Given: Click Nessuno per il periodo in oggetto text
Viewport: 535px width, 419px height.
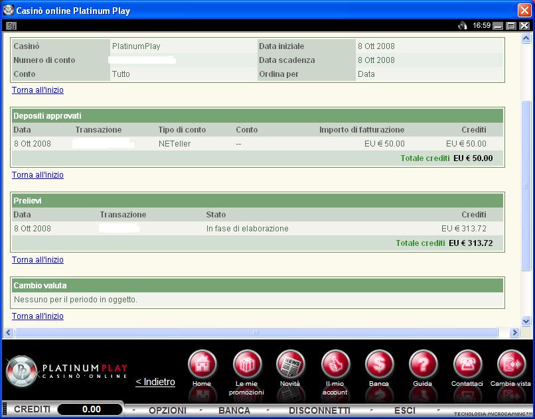Looking at the screenshot, I should coord(76,300).
